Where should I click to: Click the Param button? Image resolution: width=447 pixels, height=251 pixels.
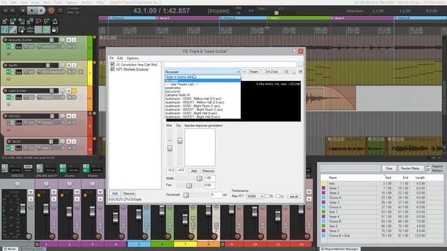tap(254, 72)
